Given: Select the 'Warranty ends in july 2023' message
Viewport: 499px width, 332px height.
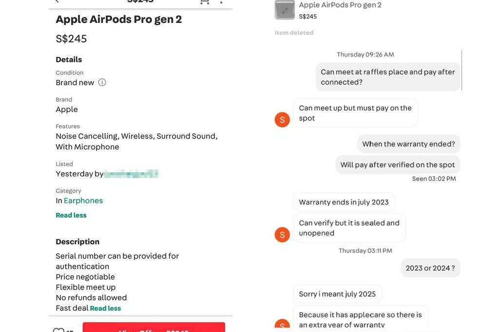Looking at the screenshot, I should 344,202.
